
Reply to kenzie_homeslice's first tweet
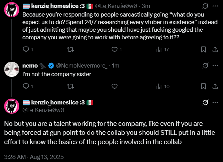tap(26, 50)
